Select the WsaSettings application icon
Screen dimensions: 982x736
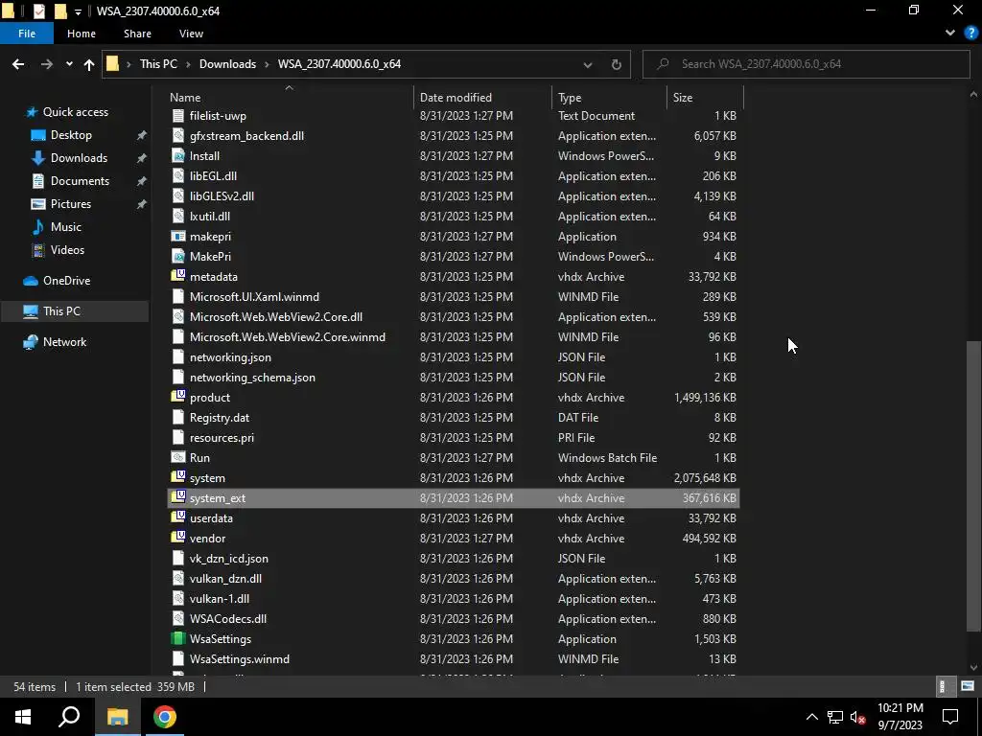pos(178,639)
